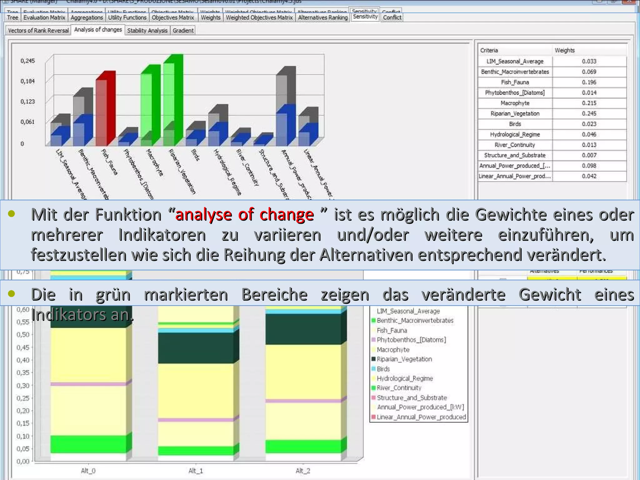Click the green Riparian_Vegetation weight bar
The height and width of the screenshot is (480, 640).
173,100
